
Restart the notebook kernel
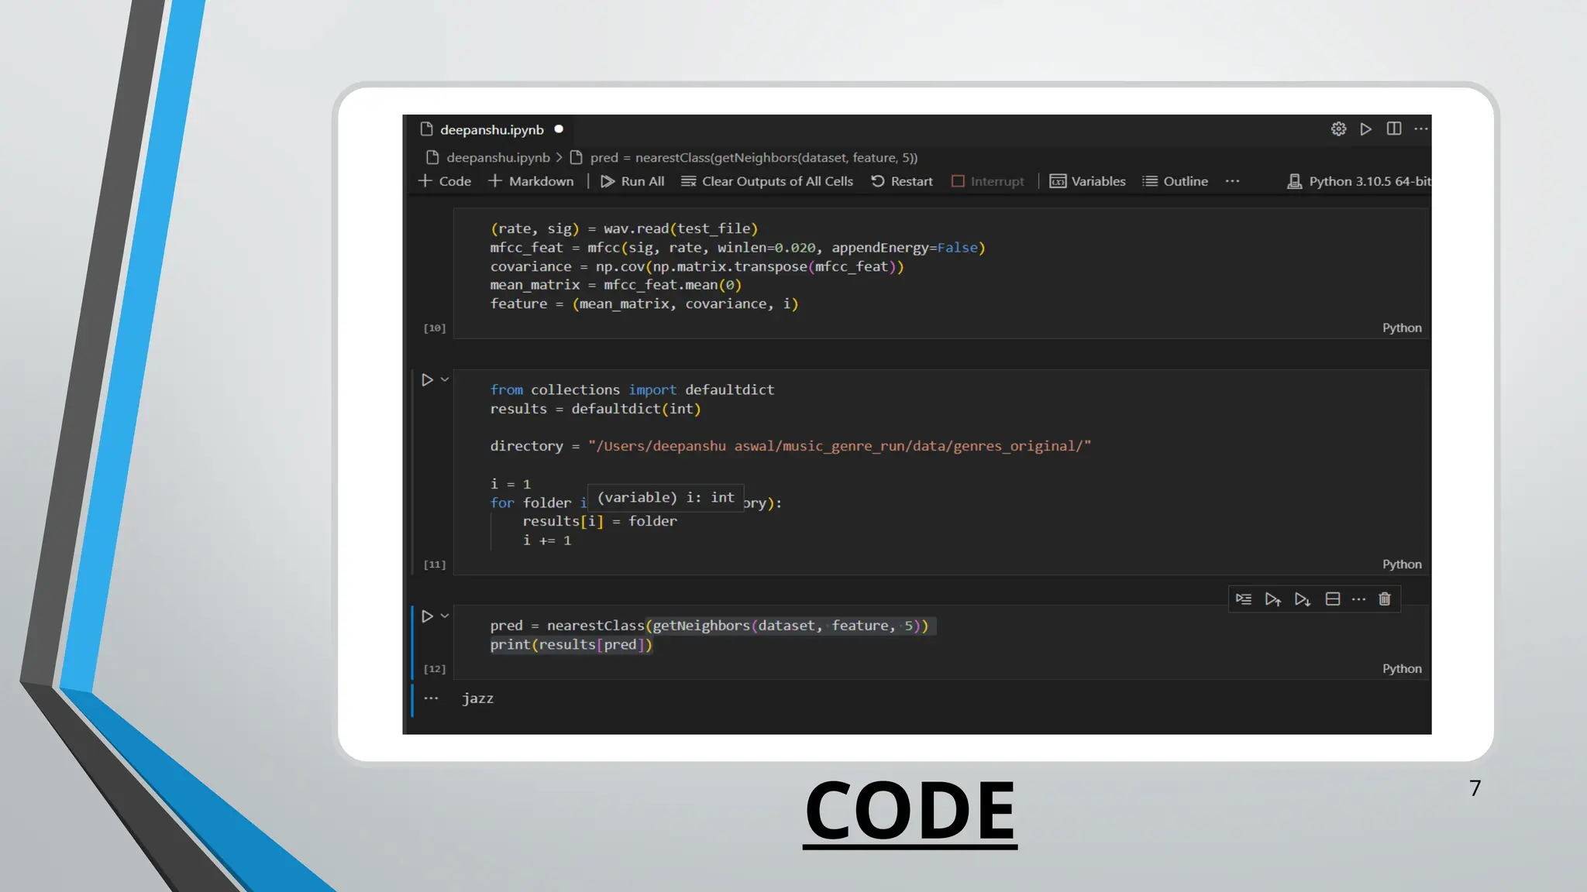[902, 181]
